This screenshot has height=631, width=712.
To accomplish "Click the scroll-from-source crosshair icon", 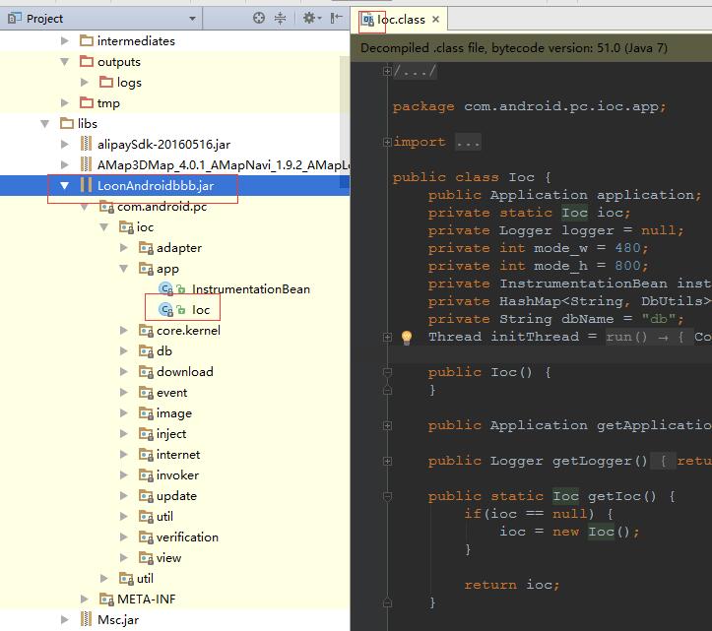I will [258, 18].
